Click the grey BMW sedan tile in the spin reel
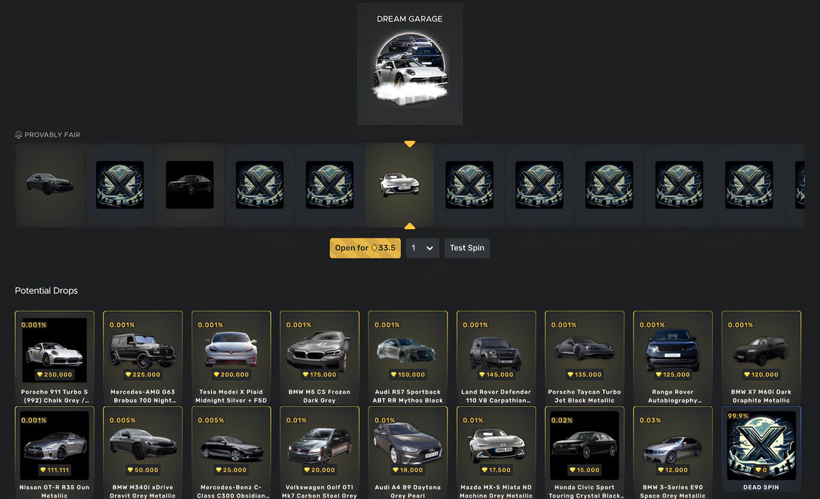This screenshot has width=820, height=499. pos(50,185)
